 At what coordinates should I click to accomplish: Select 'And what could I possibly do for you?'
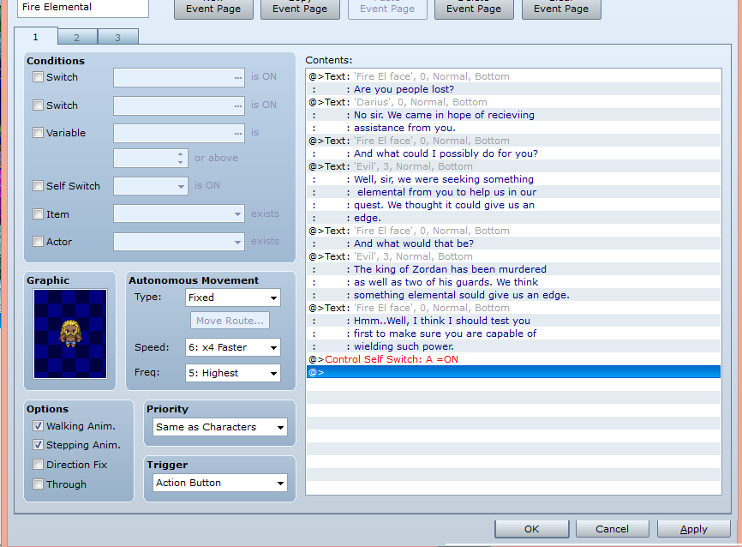coord(513,153)
